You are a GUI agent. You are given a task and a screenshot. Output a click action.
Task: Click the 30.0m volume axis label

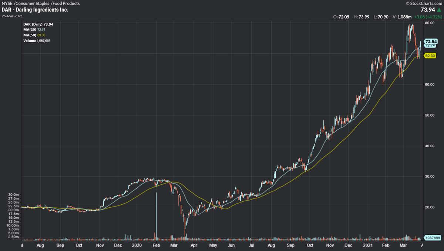point(13,194)
